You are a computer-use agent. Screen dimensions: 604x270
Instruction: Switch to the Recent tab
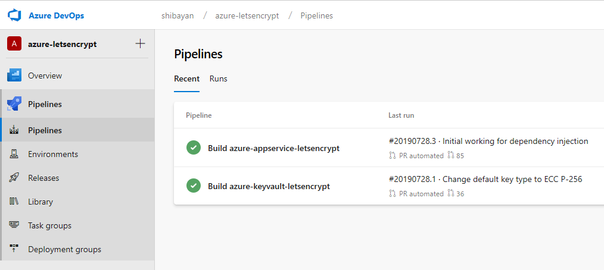click(x=187, y=79)
